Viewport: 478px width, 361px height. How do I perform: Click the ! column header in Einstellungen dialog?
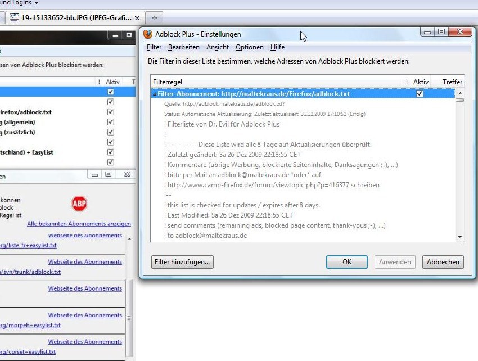tap(407, 82)
